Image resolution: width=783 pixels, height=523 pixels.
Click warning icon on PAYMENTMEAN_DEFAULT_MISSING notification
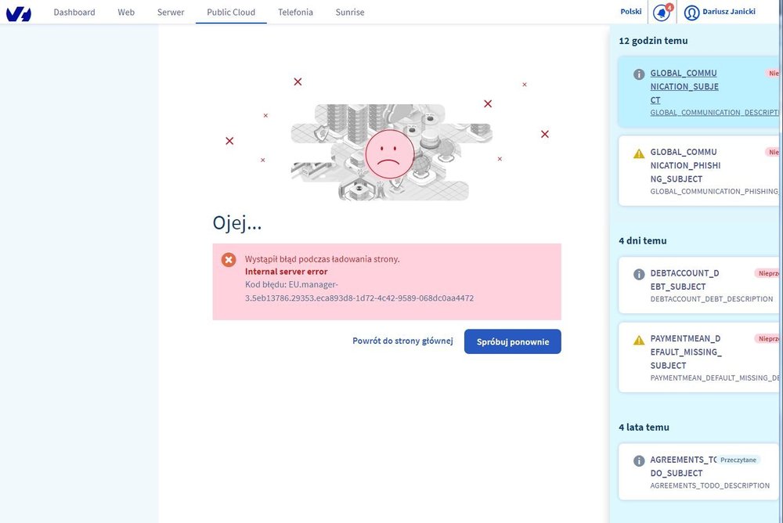pyautogui.click(x=639, y=341)
